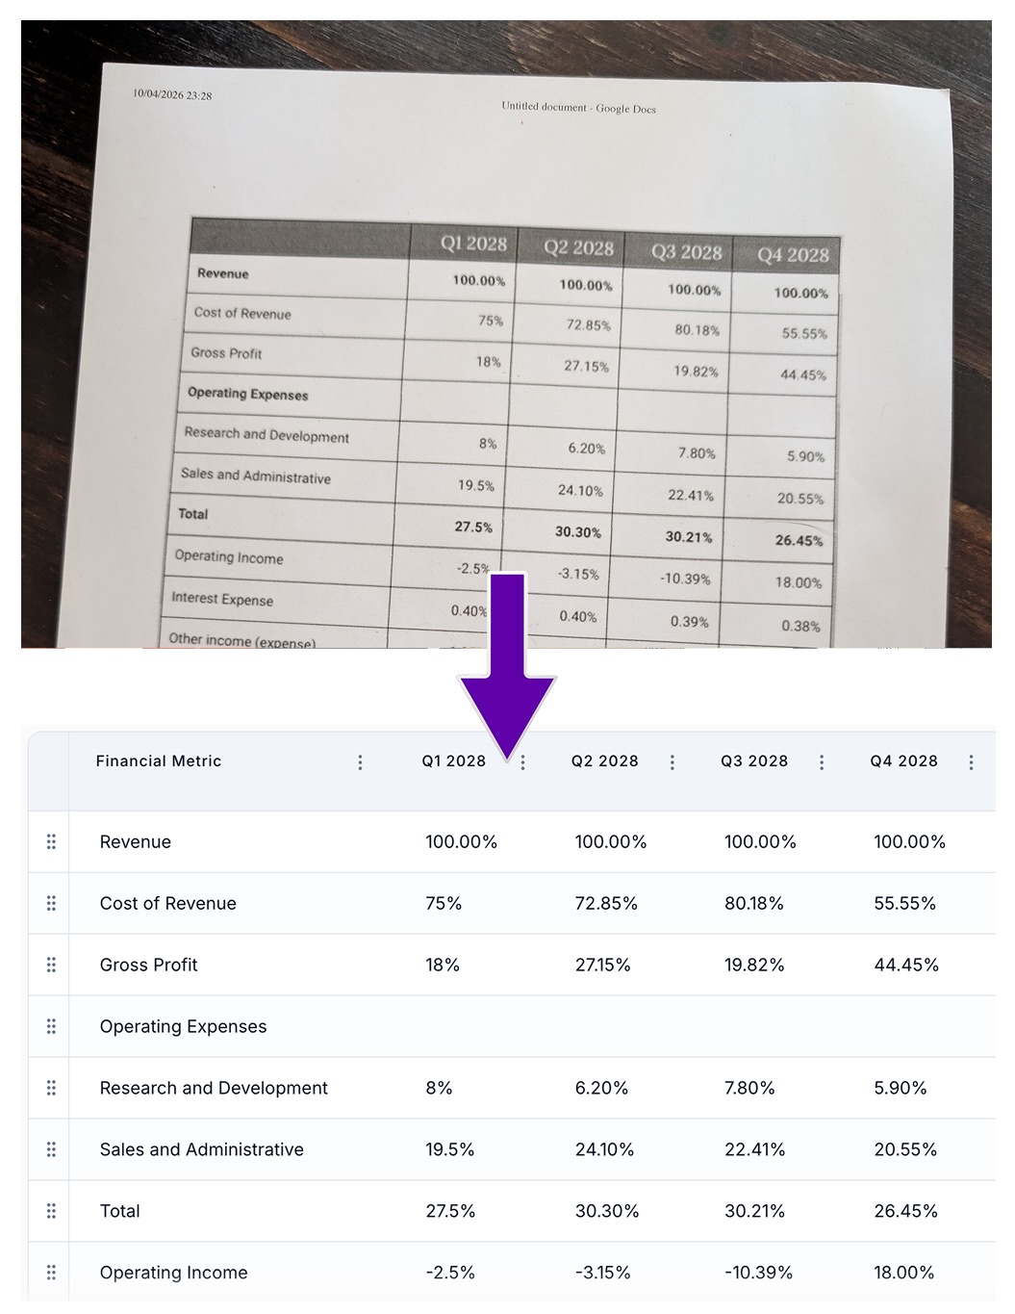Open the Q4 2028 column kebab menu

pyautogui.click(x=972, y=761)
